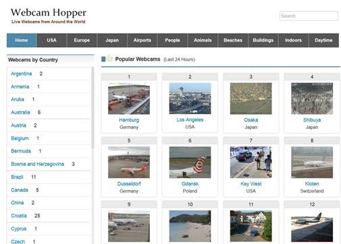
Task: Open Australia webcams
Action: point(20,113)
